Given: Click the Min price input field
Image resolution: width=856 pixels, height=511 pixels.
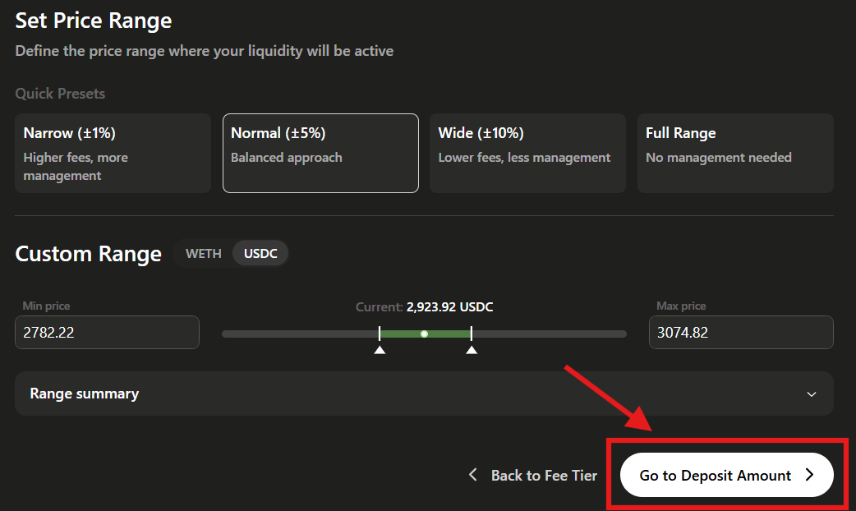Looking at the screenshot, I should (107, 333).
